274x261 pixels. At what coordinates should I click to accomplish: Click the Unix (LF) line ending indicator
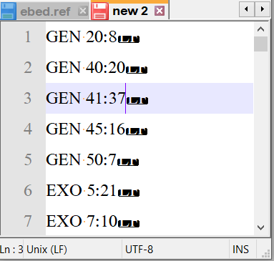(x=47, y=250)
